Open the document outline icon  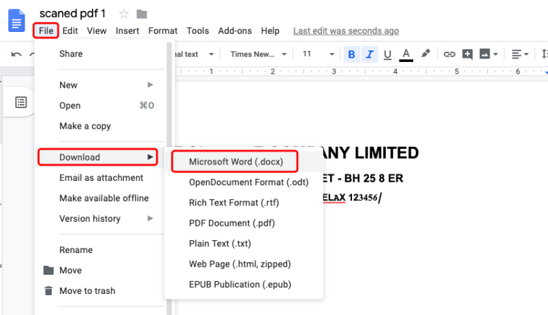click(21, 102)
